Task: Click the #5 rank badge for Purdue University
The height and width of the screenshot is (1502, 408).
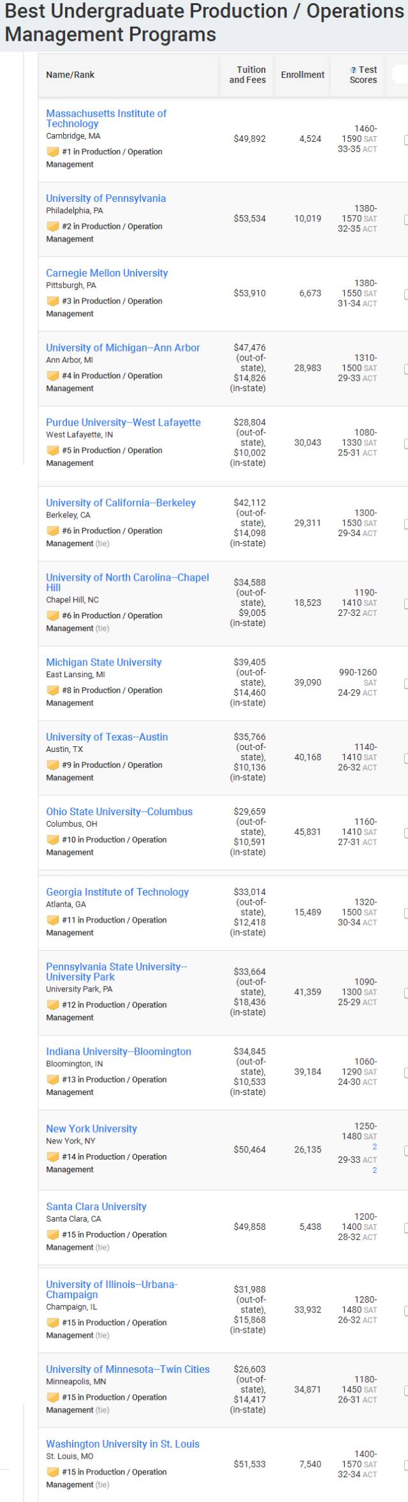Action: pyautogui.click(x=53, y=450)
